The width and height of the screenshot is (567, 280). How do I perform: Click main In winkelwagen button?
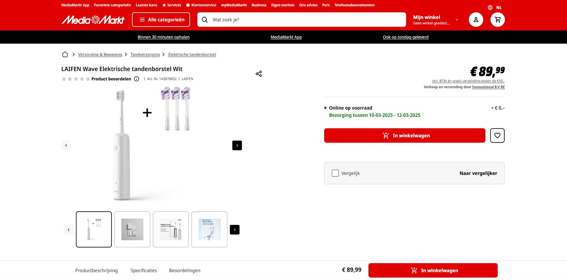coord(404,136)
